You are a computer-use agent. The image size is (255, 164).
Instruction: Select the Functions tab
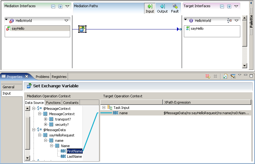point(53,103)
